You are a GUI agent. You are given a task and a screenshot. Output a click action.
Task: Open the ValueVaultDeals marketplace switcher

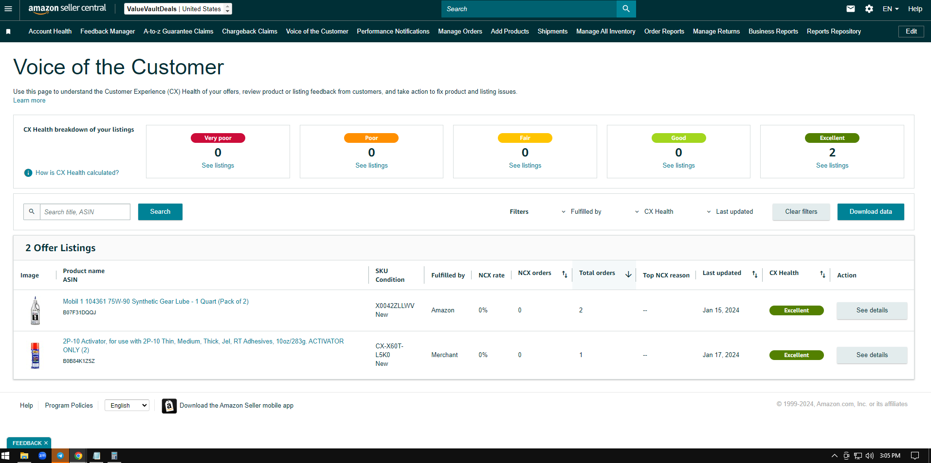[178, 9]
